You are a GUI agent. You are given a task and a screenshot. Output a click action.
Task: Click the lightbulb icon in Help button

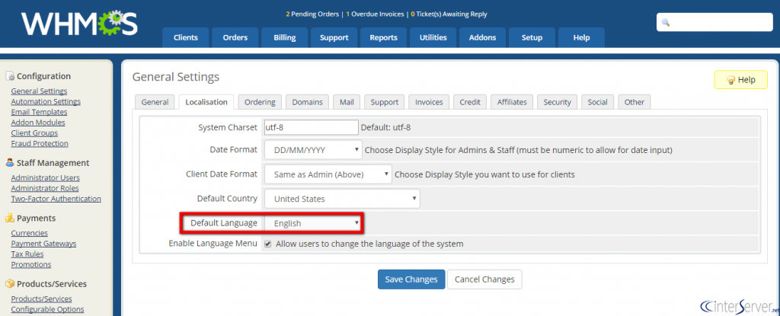[x=730, y=80]
